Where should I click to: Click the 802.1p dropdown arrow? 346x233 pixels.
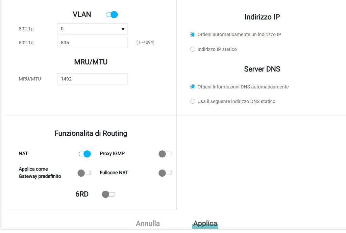(123, 29)
